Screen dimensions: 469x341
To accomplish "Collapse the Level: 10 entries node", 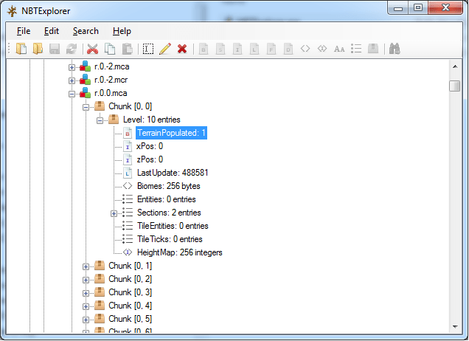I will [100, 120].
